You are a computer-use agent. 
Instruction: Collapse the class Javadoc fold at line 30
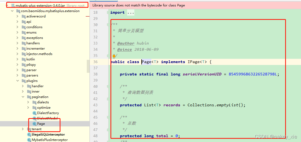[x=108, y=25]
